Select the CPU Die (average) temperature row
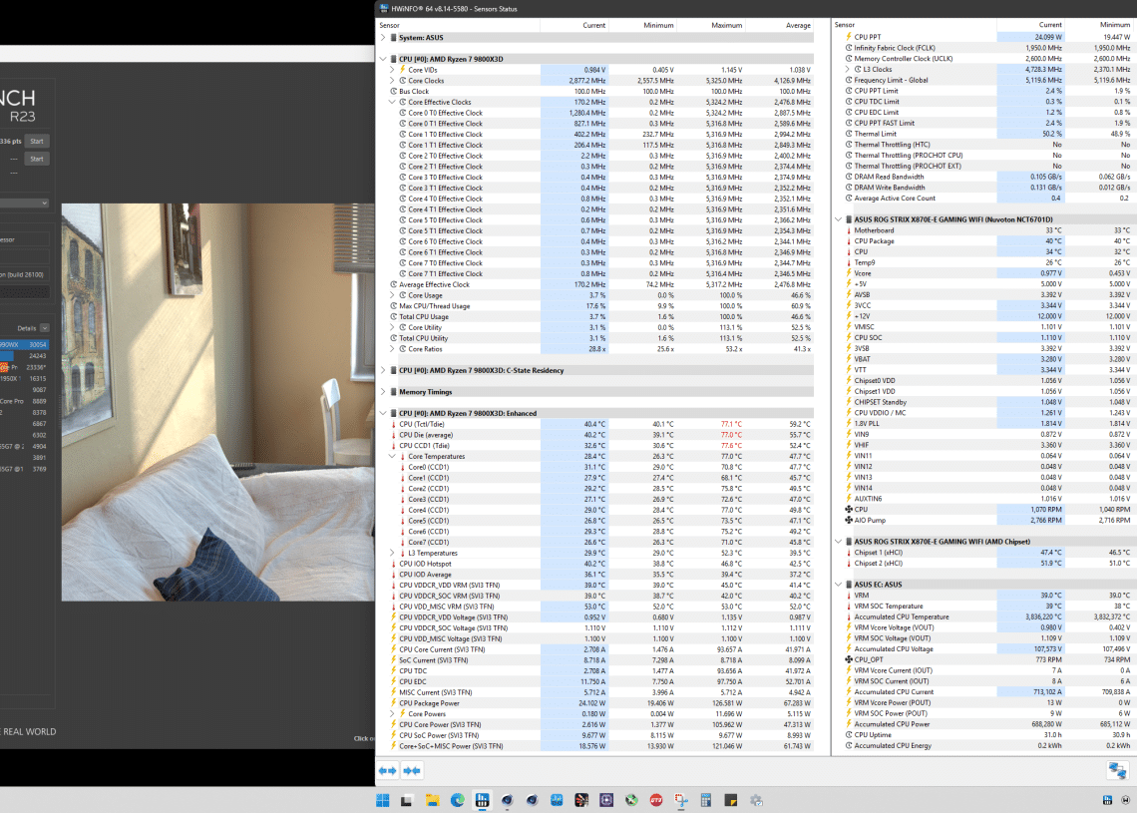 pyautogui.click(x=599, y=435)
